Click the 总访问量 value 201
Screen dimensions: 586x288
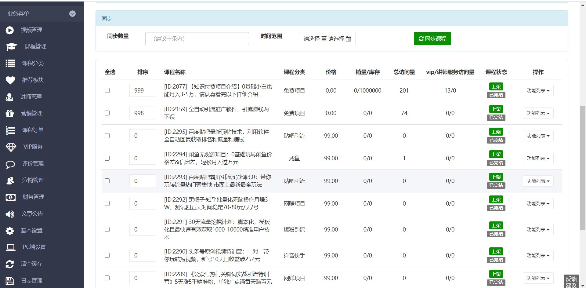click(x=404, y=91)
